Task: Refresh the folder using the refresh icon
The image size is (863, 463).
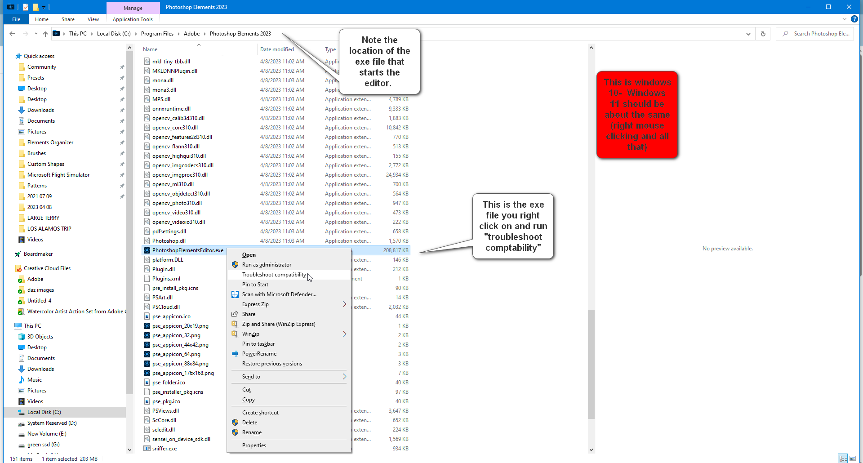Action: pyautogui.click(x=763, y=33)
